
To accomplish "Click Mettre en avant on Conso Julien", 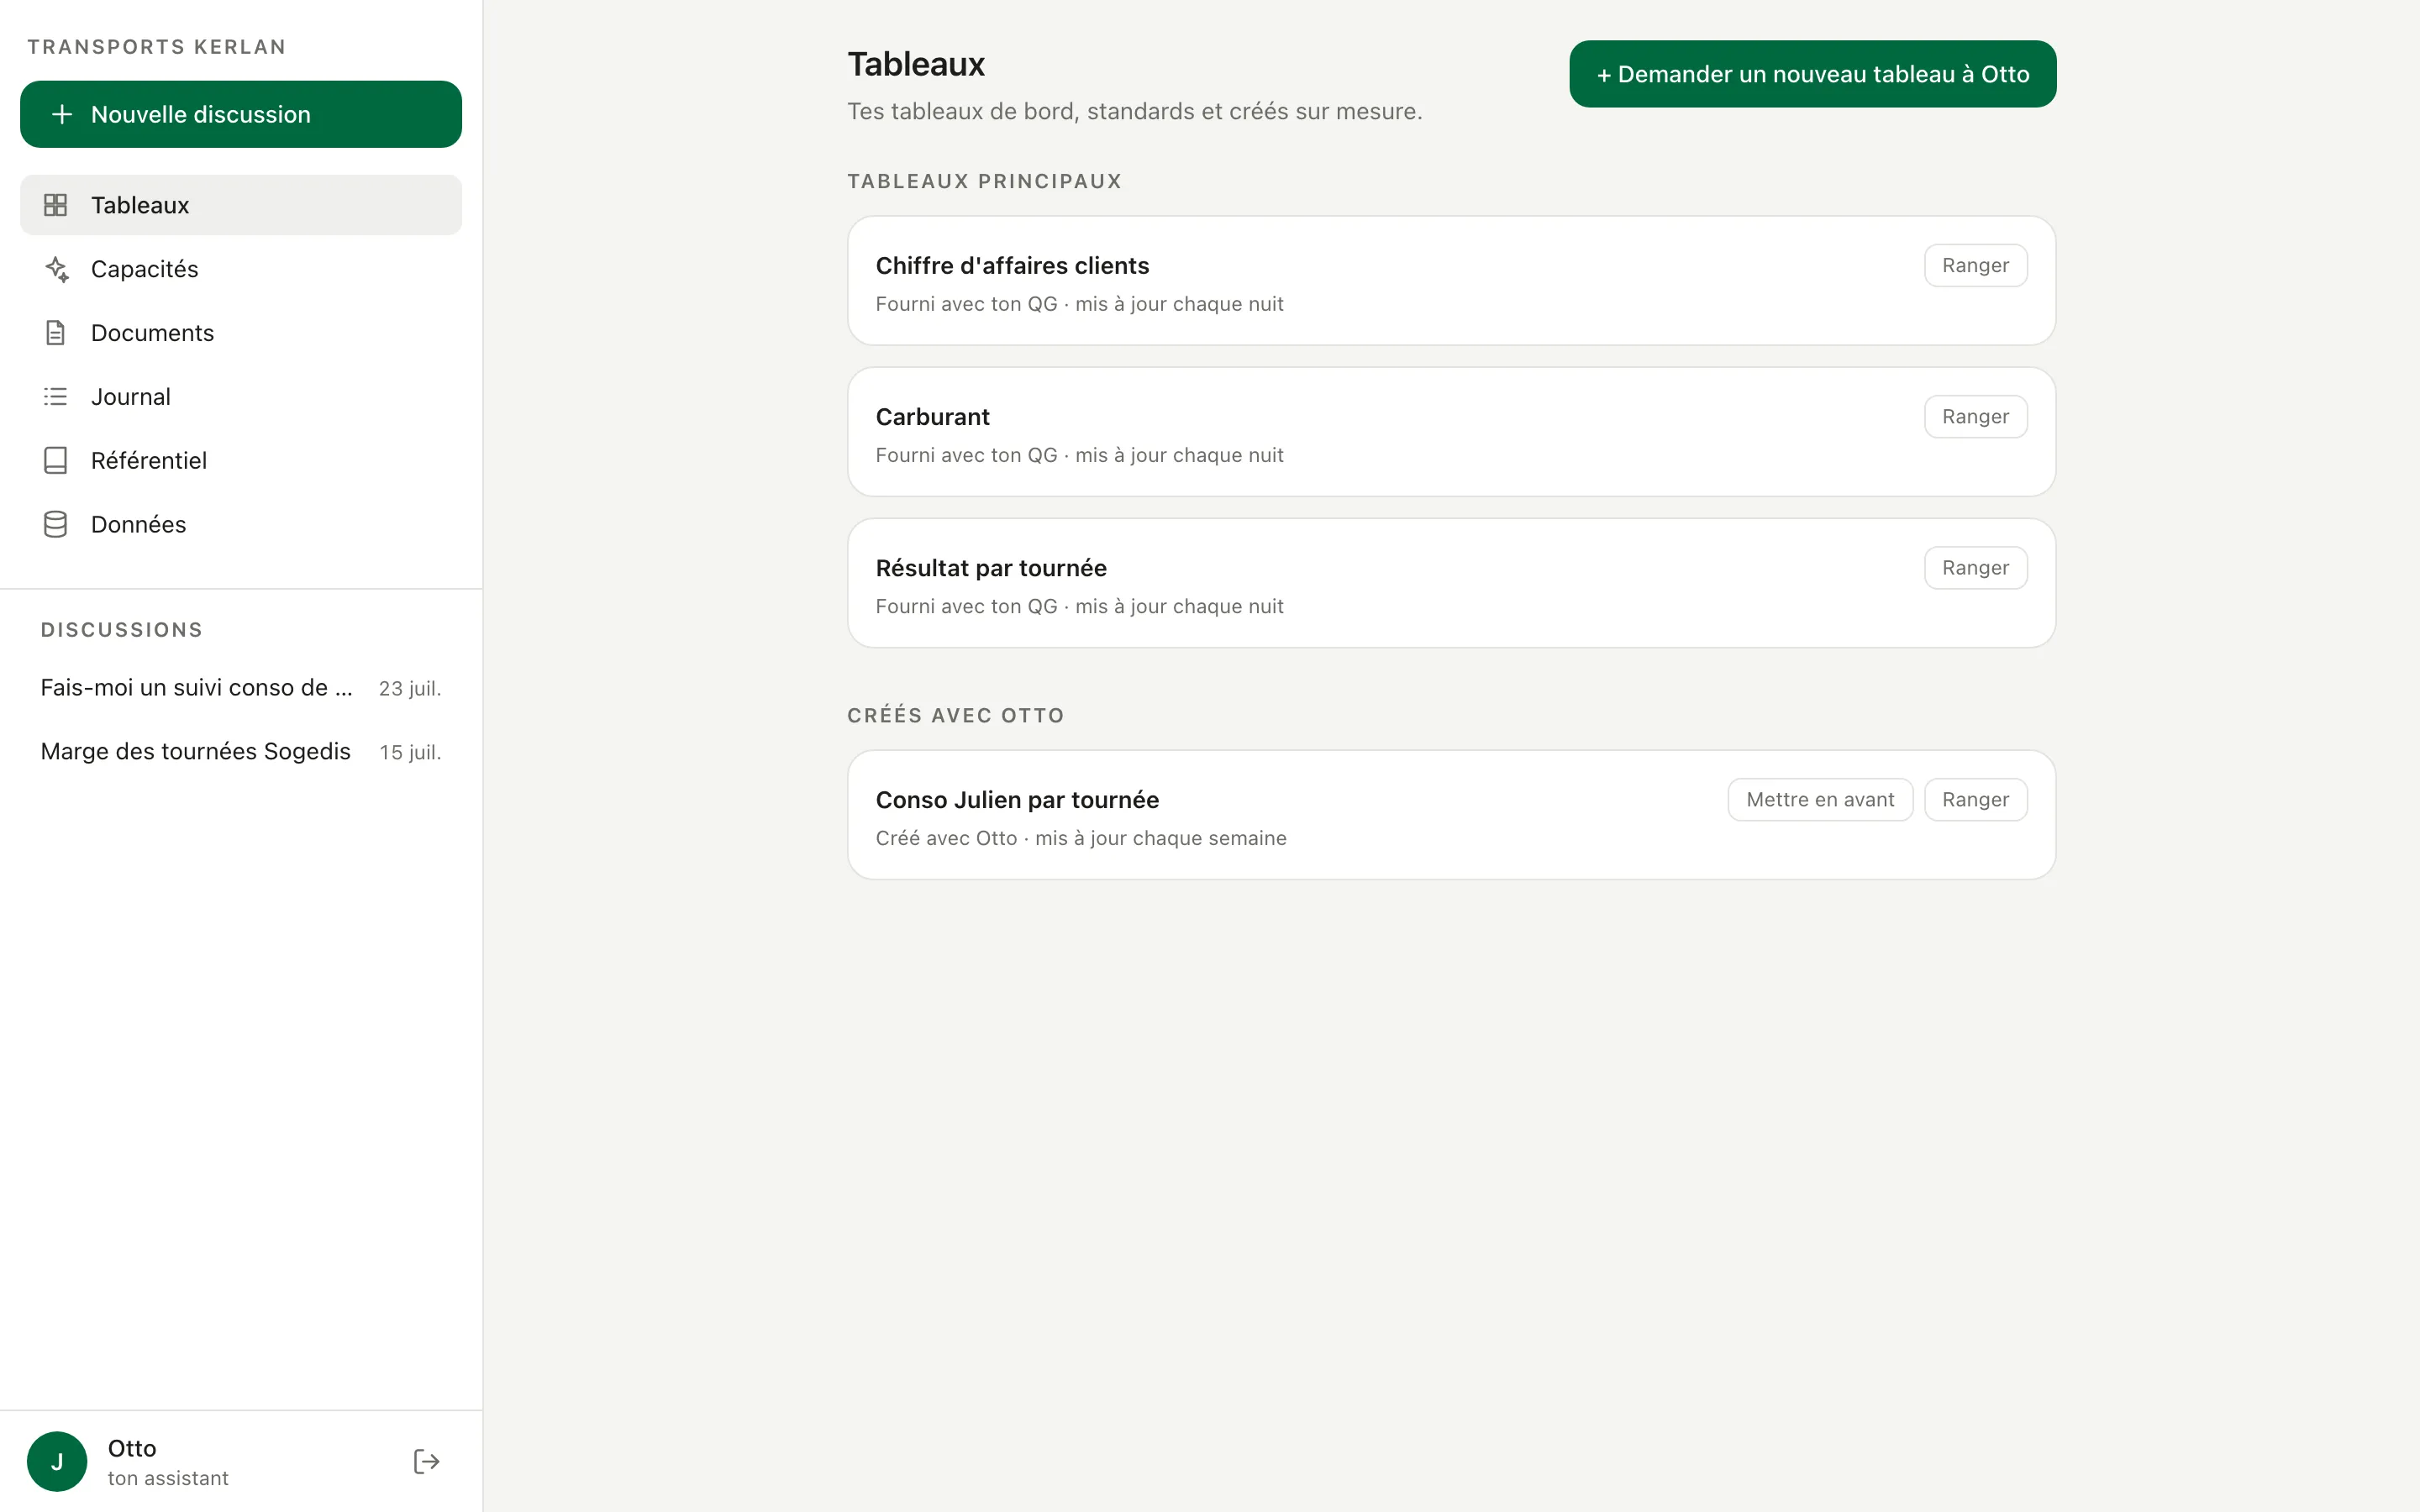I will [1820, 800].
